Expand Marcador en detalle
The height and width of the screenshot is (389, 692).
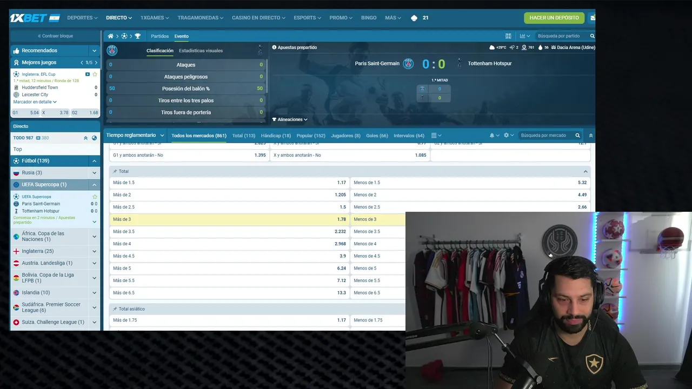tap(35, 102)
